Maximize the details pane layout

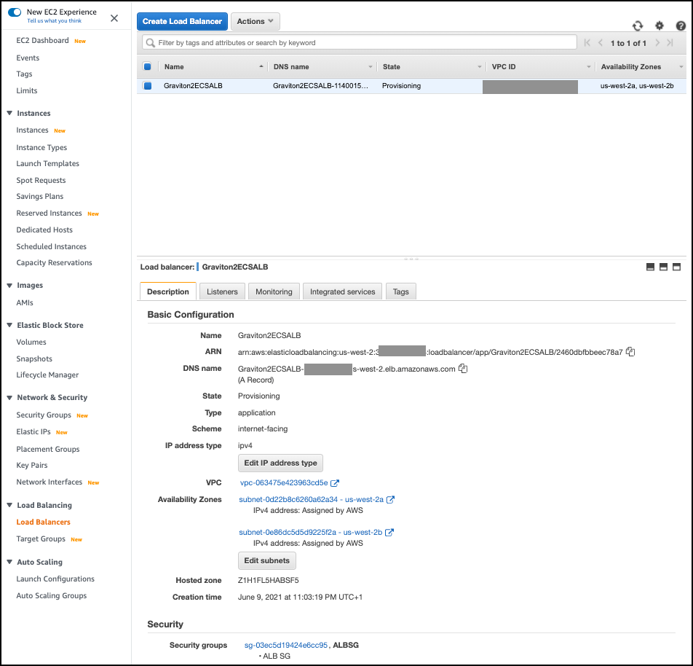(677, 267)
